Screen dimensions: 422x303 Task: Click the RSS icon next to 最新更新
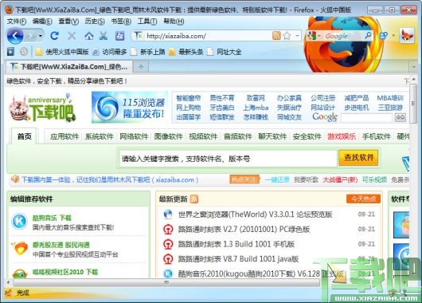[193, 199]
